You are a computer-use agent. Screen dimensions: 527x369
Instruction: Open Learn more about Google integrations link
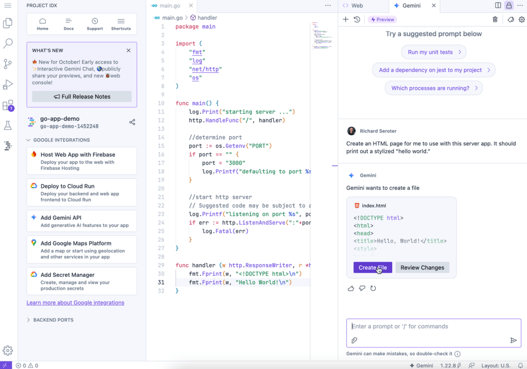coord(75,303)
